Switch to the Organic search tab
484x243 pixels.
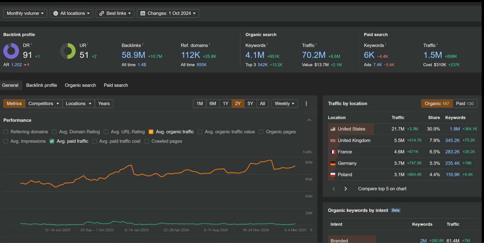click(x=80, y=85)
